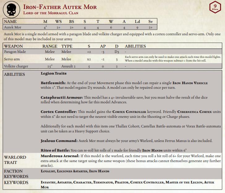Click the wounds value 6
Image resolution: width=225 pixels, height=193 pixels.
tap(111, 27)
